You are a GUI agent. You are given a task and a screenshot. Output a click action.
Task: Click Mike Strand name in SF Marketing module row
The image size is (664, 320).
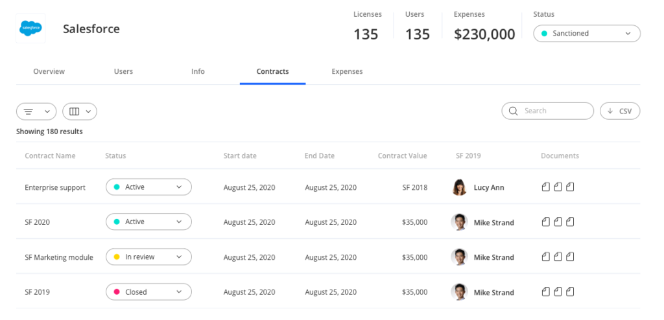coord(493,257)
